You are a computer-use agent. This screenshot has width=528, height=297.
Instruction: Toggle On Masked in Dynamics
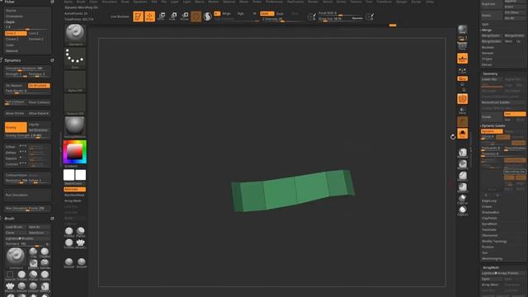click(x=16, y=86)
